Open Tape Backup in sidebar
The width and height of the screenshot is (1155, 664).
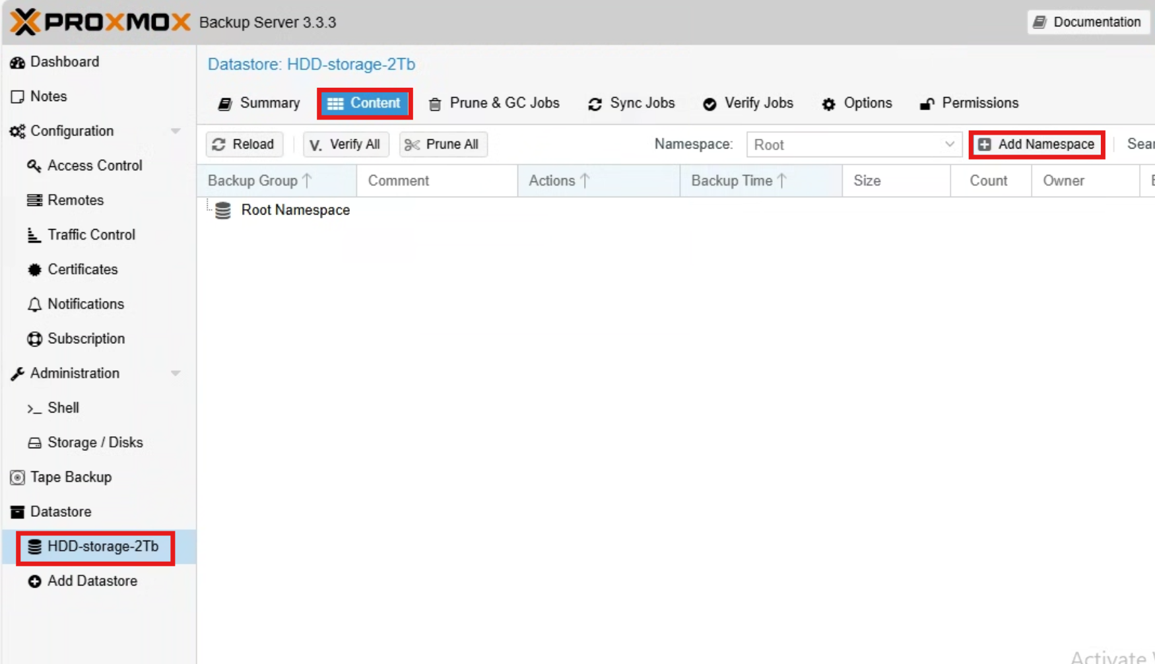(x=99, y=477)
